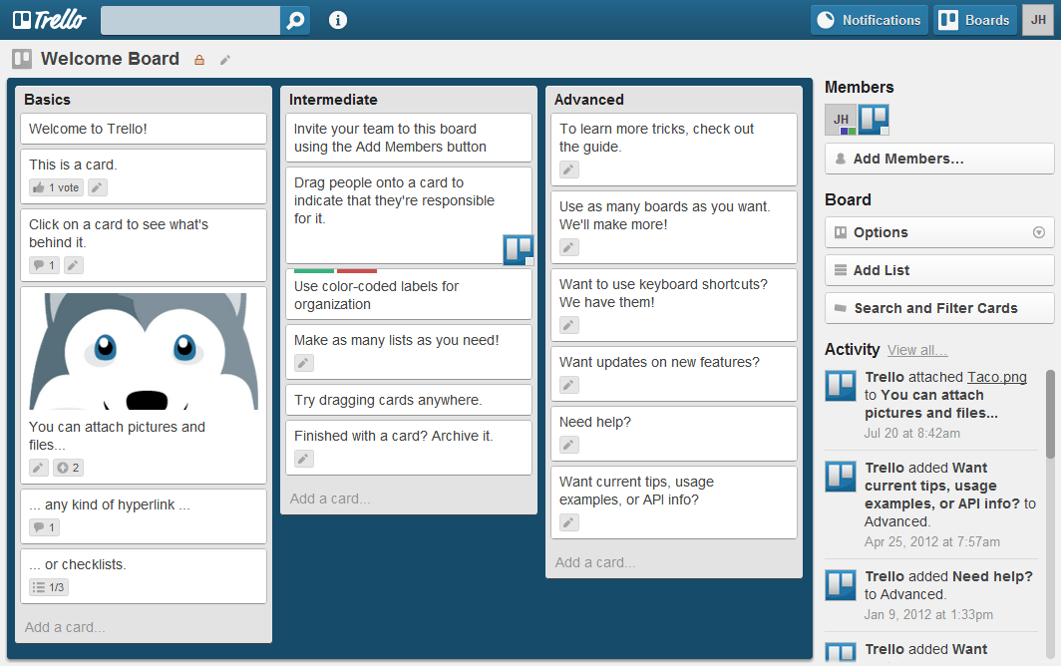This screenshot has width=1061, height=666.
Task: Click the pencil icon beside Welcome Board title
Action: click(225, 60)
